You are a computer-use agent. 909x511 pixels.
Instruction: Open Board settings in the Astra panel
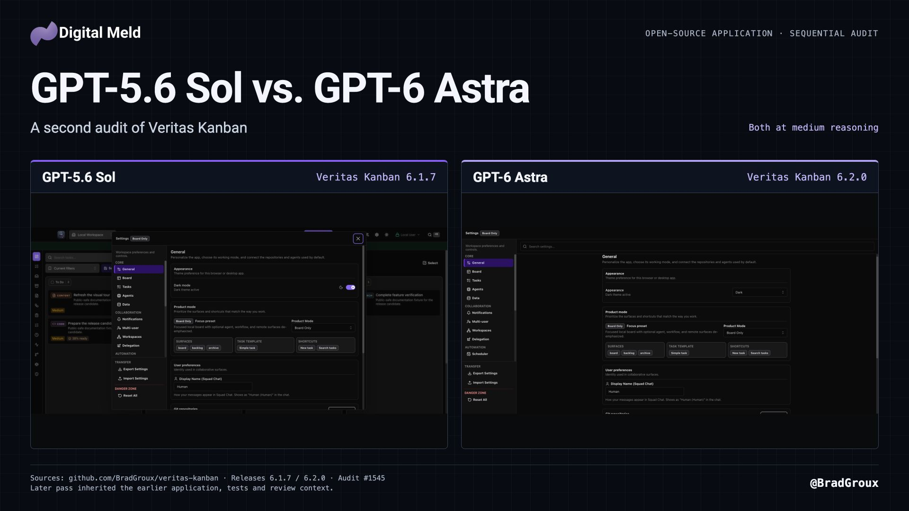[x=488, y=272]
